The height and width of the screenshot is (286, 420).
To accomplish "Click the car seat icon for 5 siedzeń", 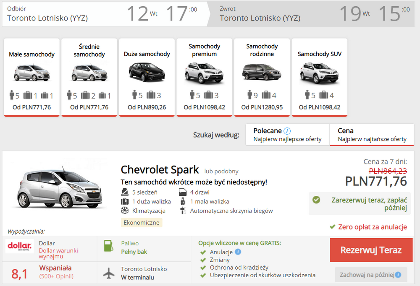I will [x=125, y=192].
